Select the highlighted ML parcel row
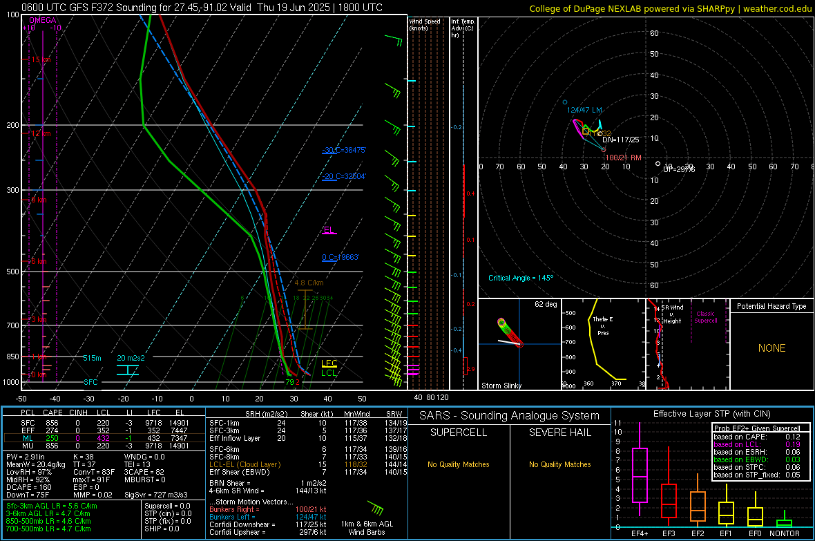 (x=104, y=438)
